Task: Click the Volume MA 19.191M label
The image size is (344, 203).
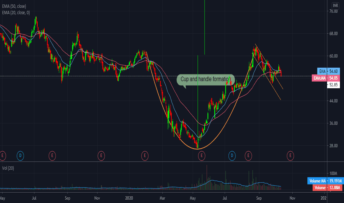Action: coord(326,181)
